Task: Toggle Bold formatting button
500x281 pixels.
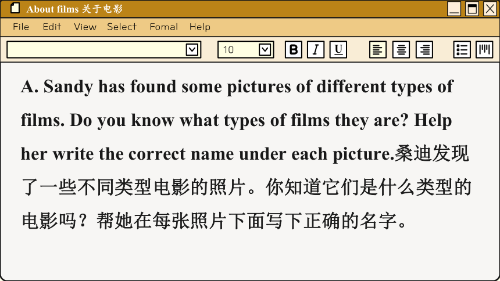Action: point(294,50)
